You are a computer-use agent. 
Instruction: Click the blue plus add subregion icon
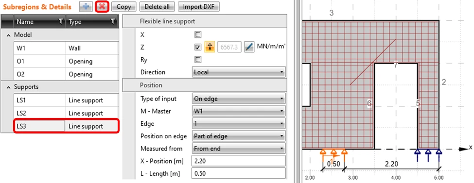[86, 7]
